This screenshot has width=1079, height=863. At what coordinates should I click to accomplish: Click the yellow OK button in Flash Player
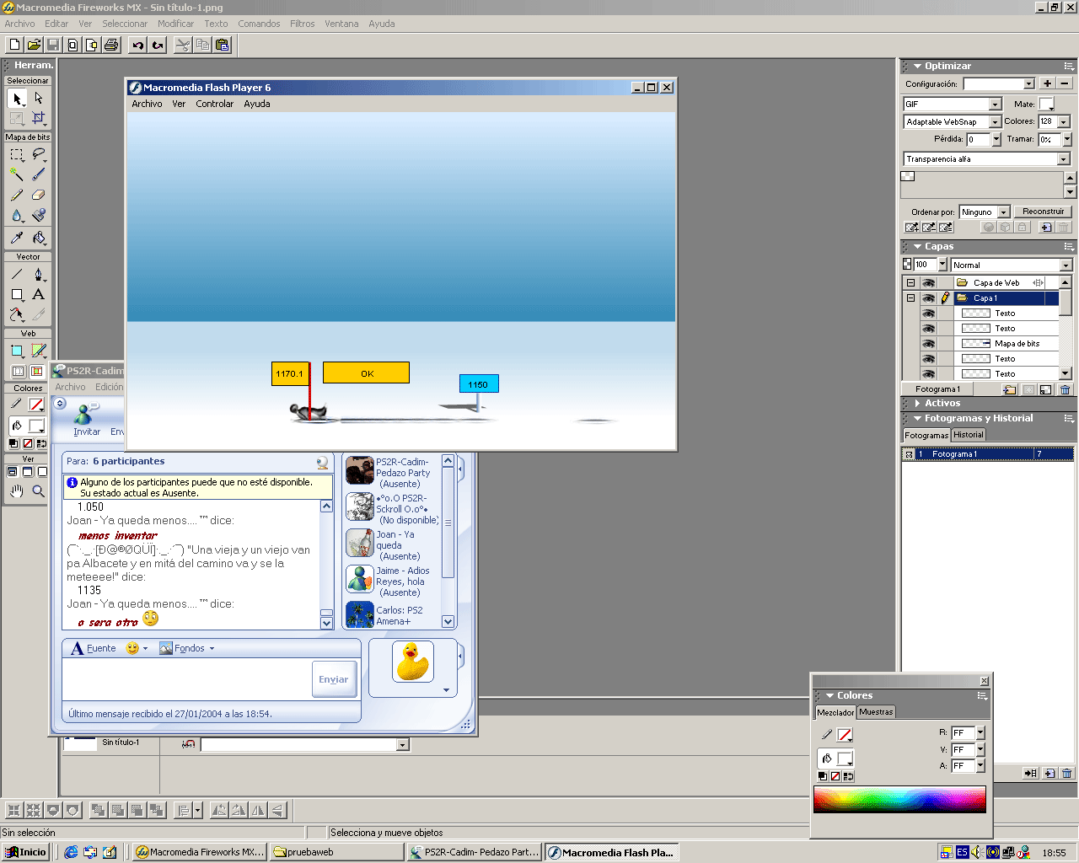pyautogui.click(x=367, y=373)
